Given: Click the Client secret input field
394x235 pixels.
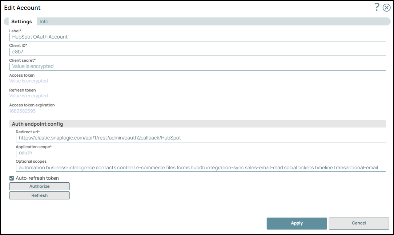Looking at the screenshot, I should coord(197,66).
